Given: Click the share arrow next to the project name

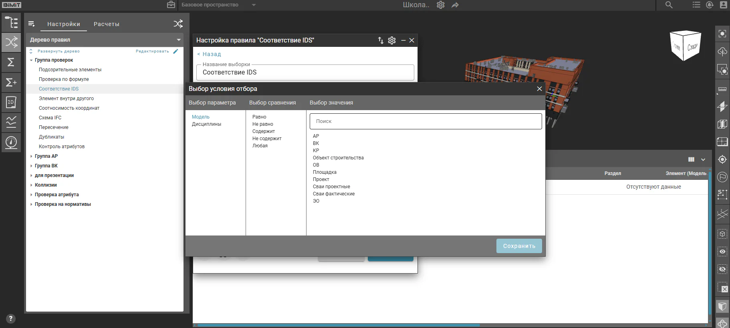Looking at the screenshot, I should tap(455, 5).
